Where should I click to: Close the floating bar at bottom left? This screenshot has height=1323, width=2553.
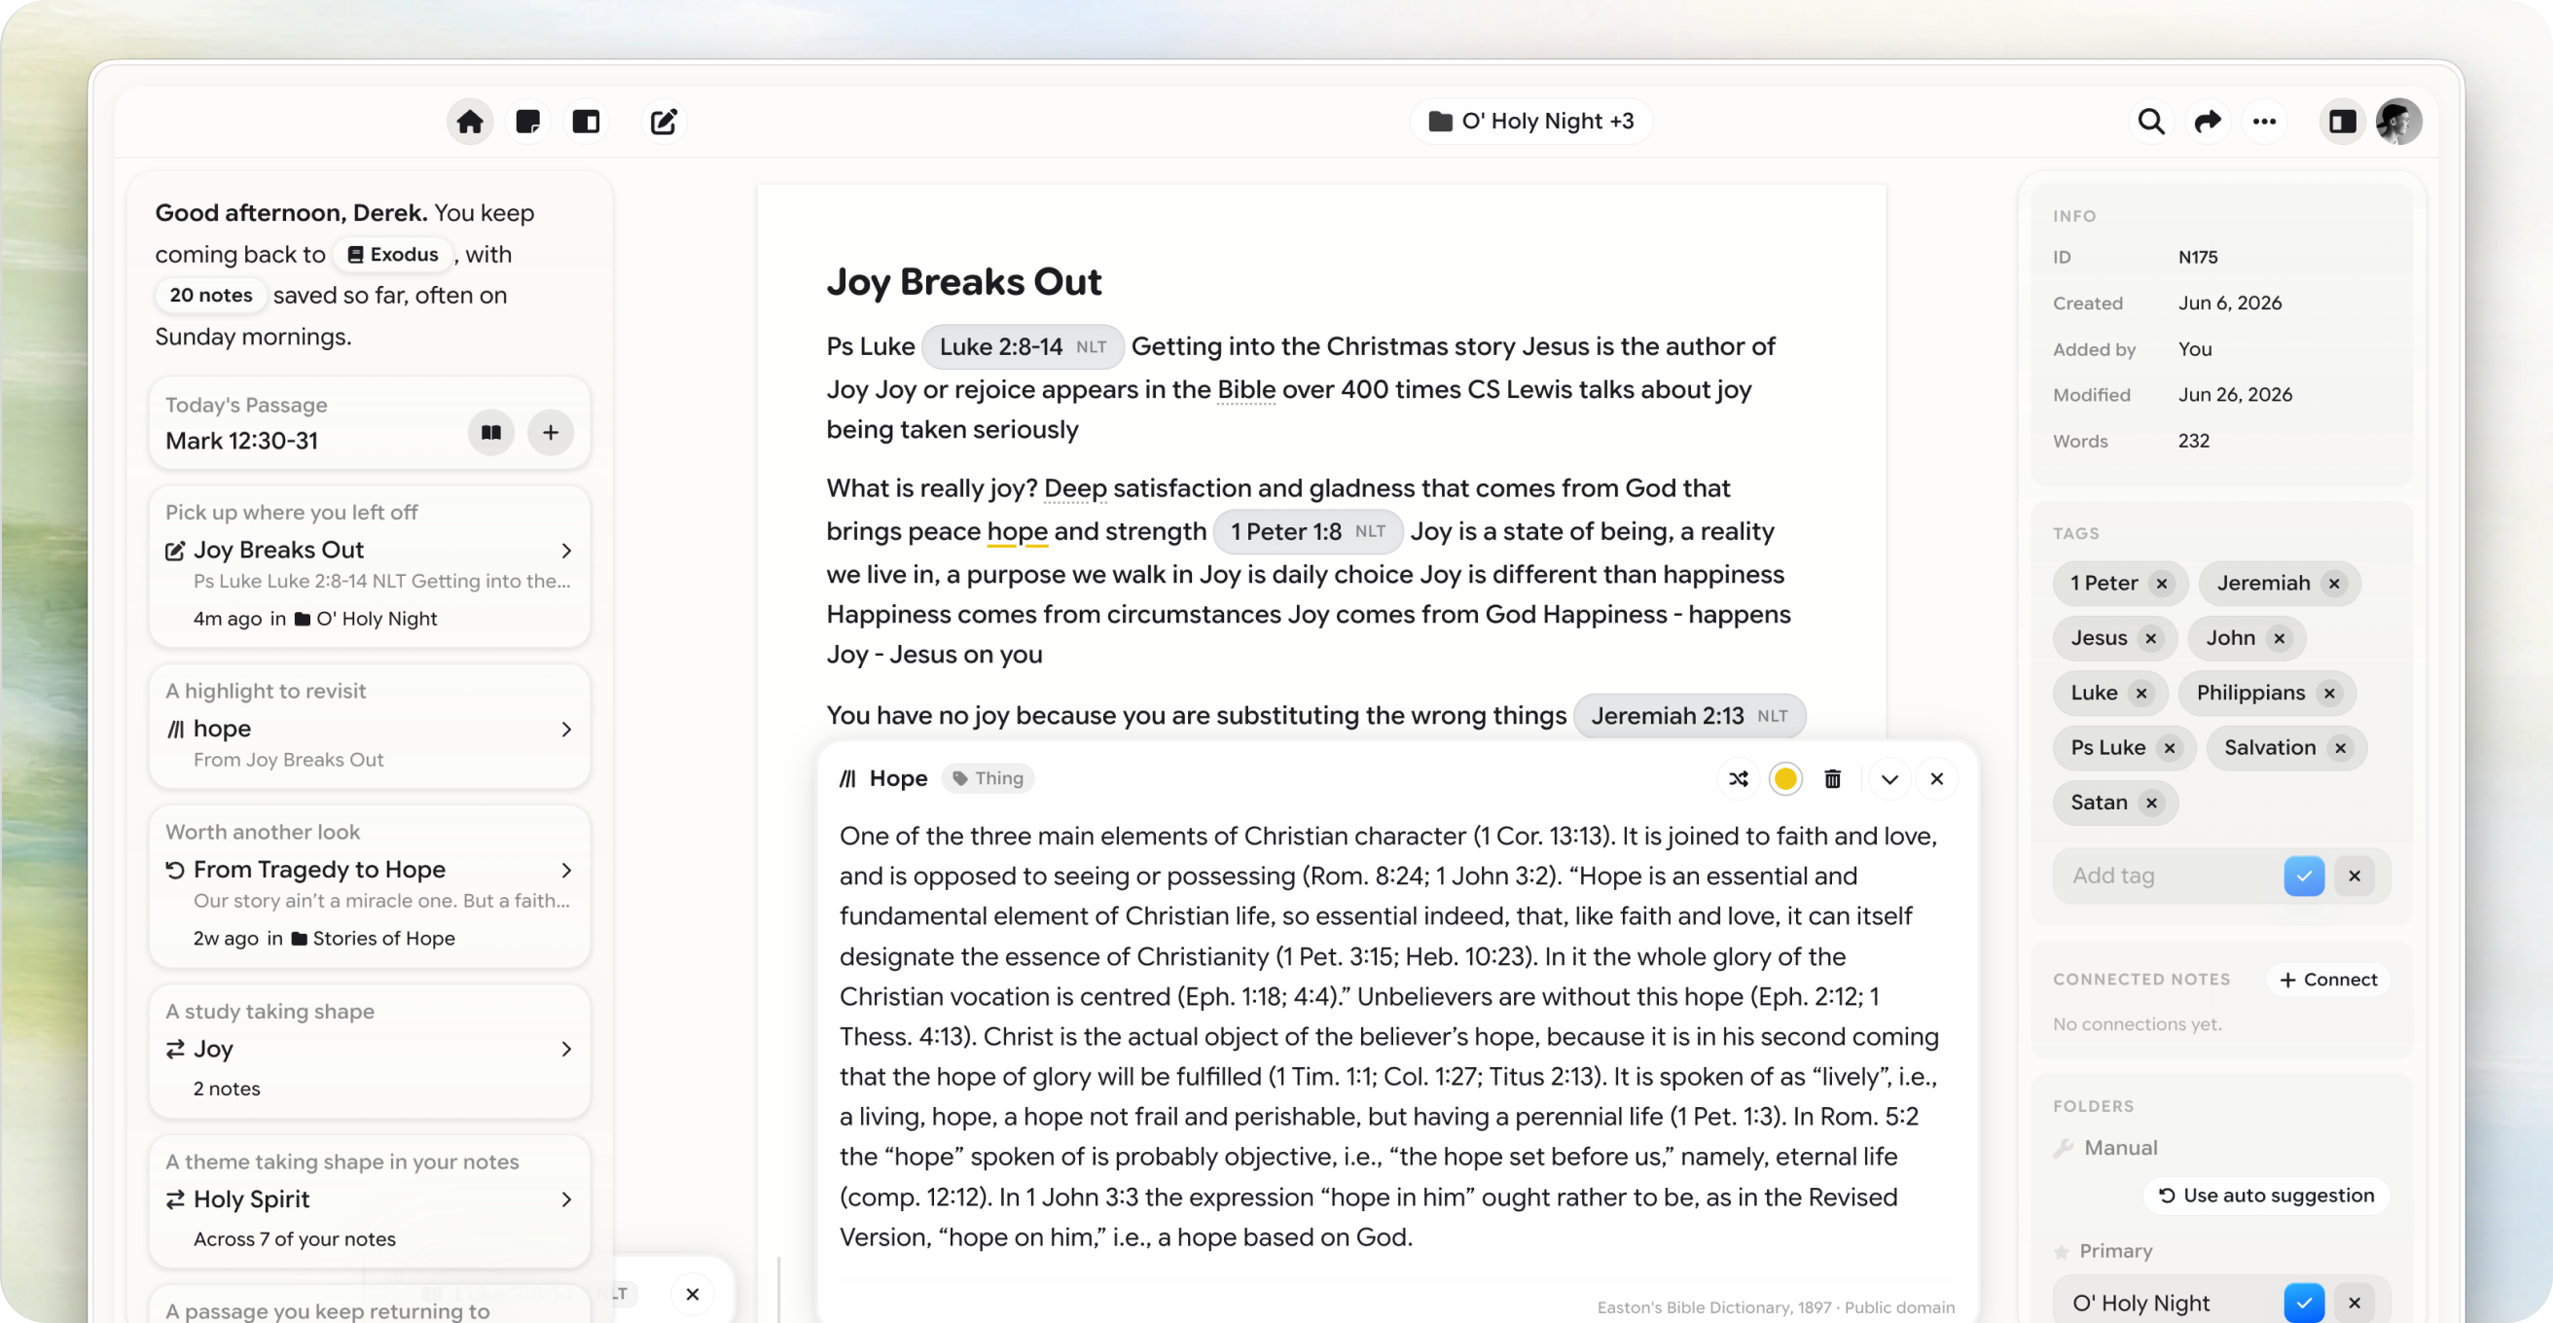tap(693, 1294)
